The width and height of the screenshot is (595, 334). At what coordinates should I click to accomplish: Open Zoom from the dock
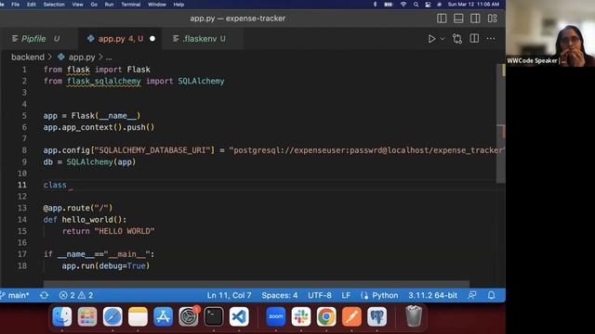pyautogui.click(x=276, y=316)
